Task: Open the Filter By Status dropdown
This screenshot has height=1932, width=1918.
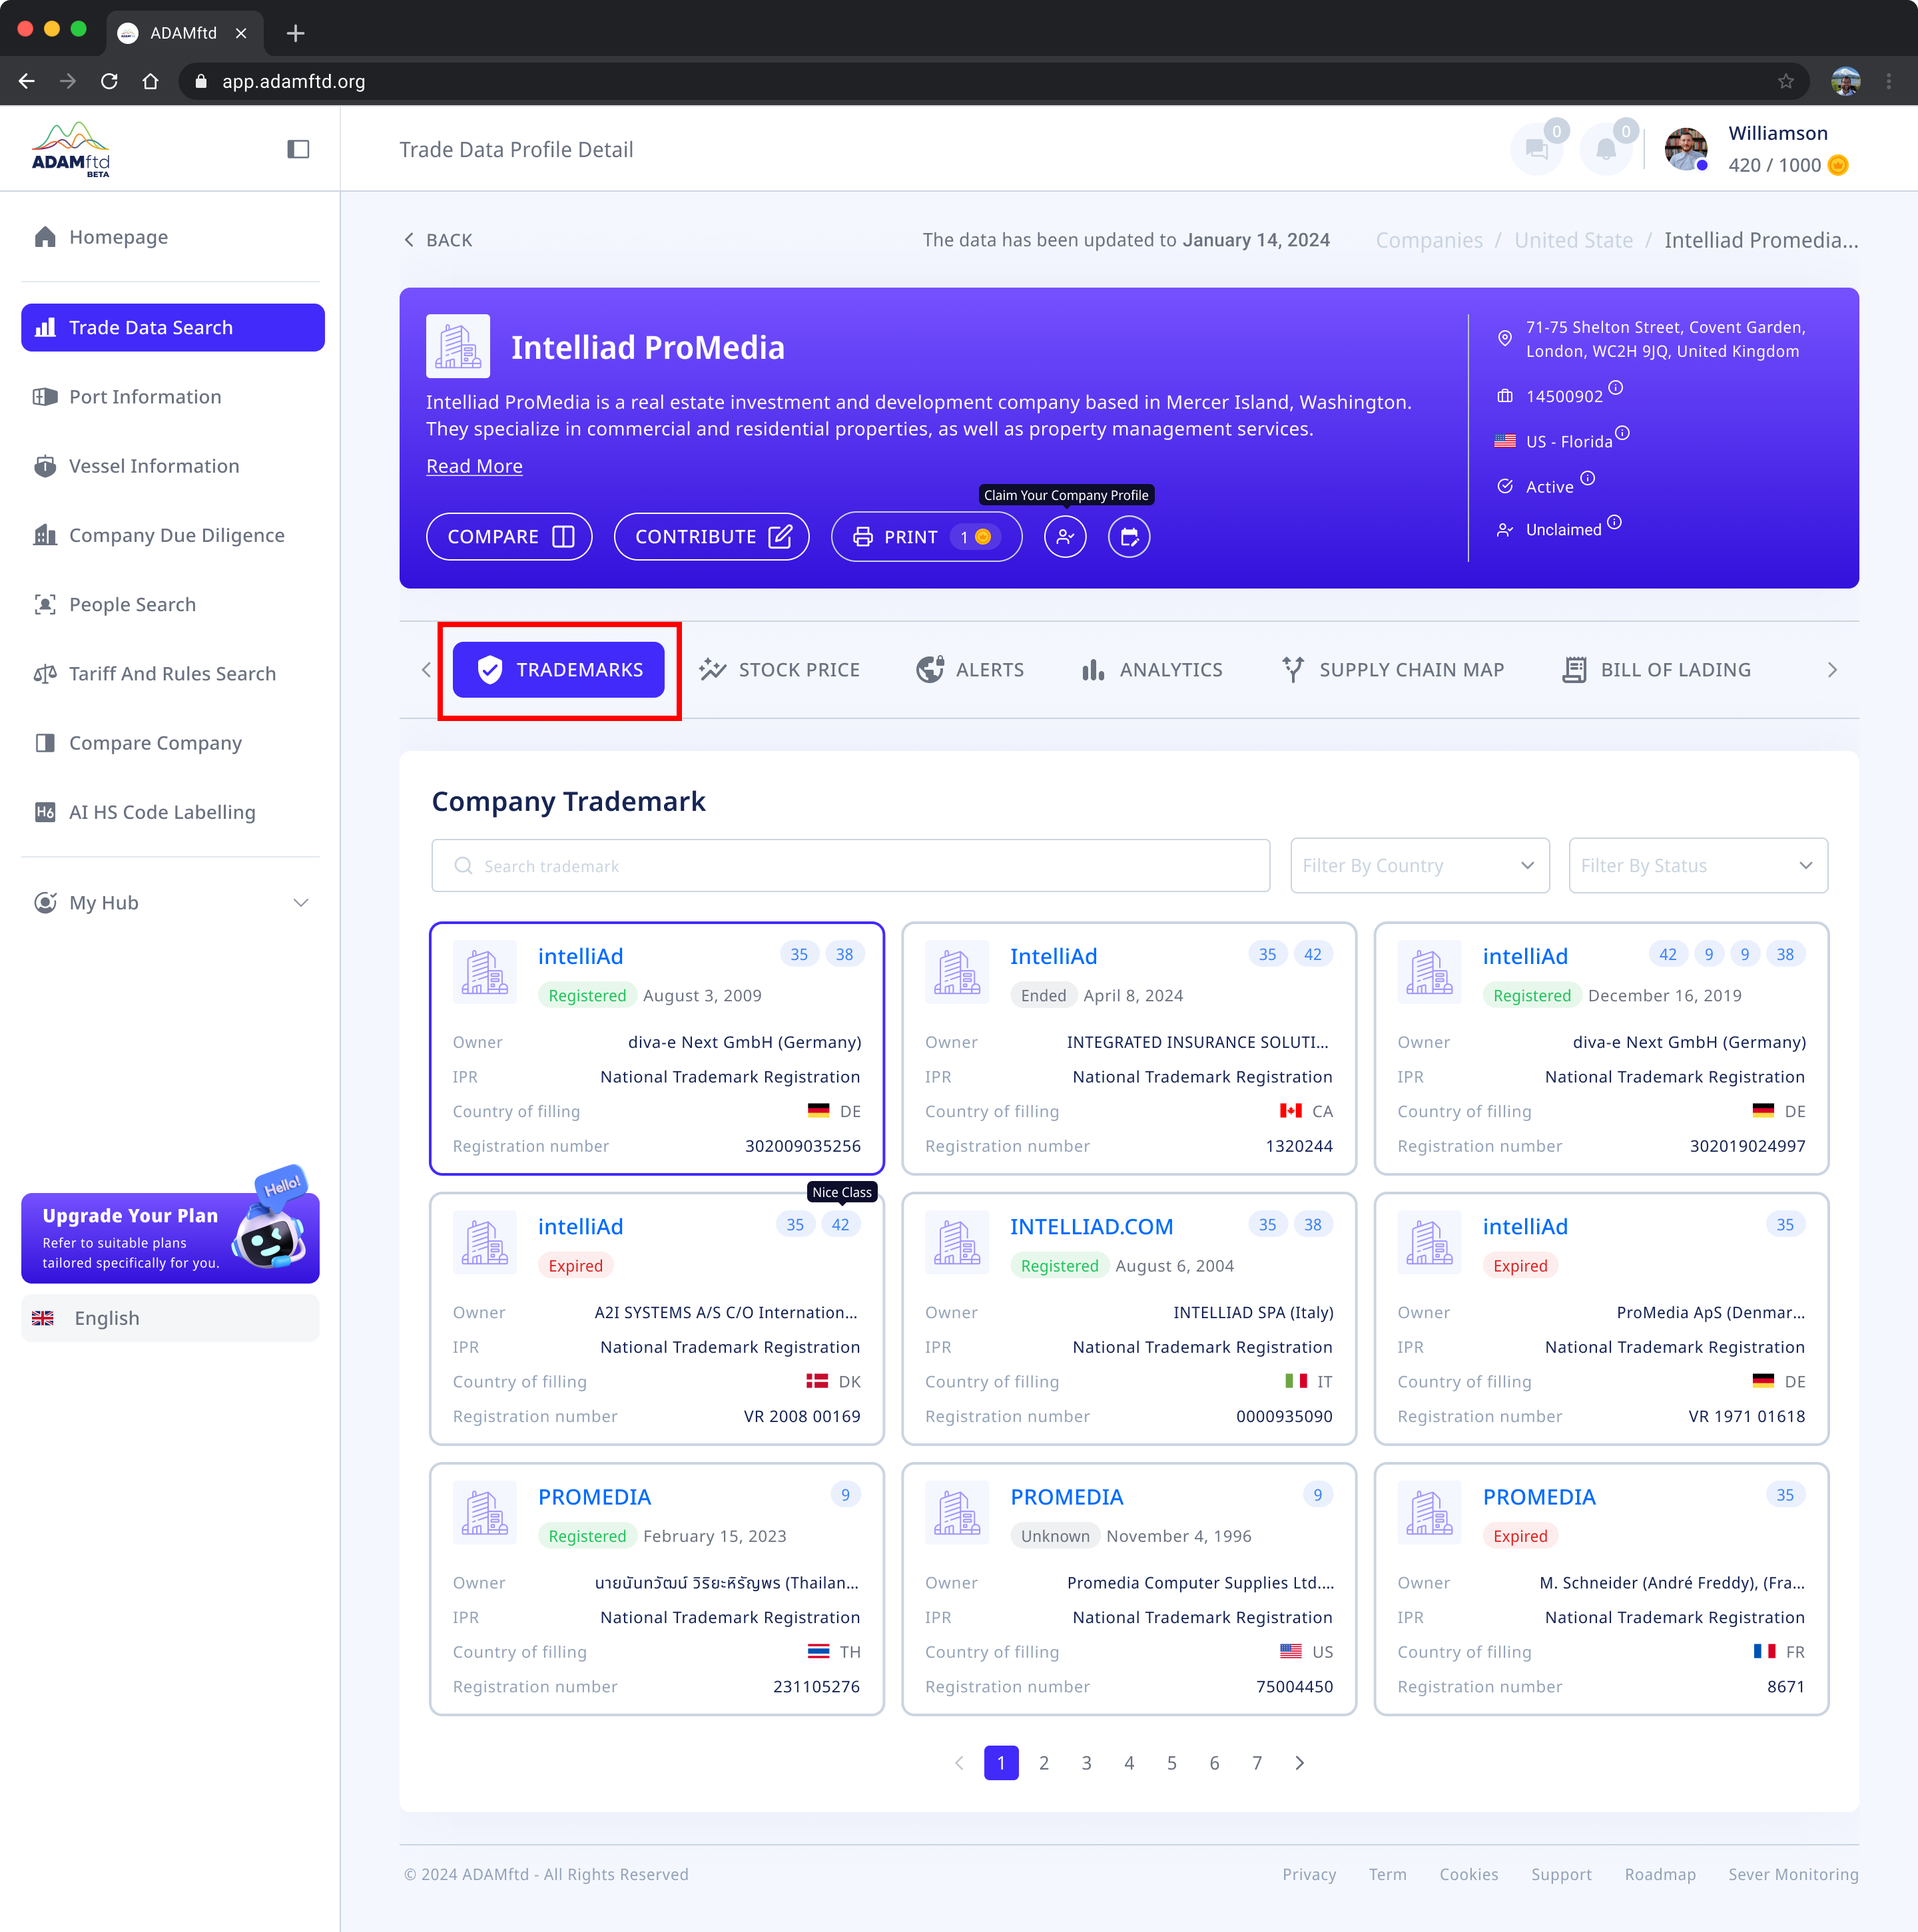Action: coord(1698,865)
